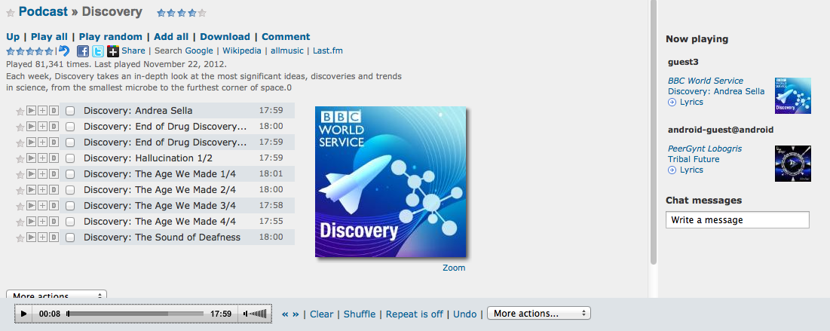Image resolution: width=830 pixels, height=331 pixels.
Task: Open More actions dropdown under the track list
Action: click(57, 295)
